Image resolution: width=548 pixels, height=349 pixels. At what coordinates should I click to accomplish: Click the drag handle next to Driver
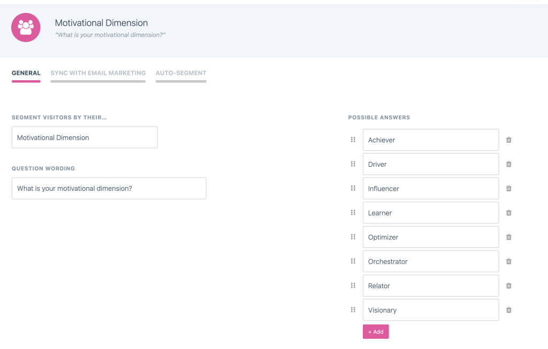(353, 164)
